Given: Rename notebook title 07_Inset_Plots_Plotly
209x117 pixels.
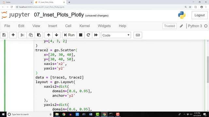Looking at the screenshot, I should (59, 15).
